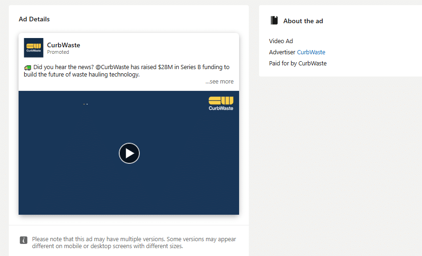Click the 'Ad Details' heading
Viewport: 422px width, 256px height.
tap(34, 19)
